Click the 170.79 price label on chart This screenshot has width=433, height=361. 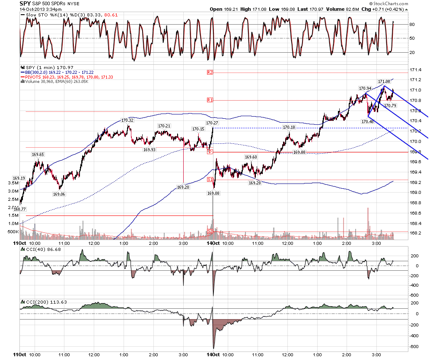[390, 105]
